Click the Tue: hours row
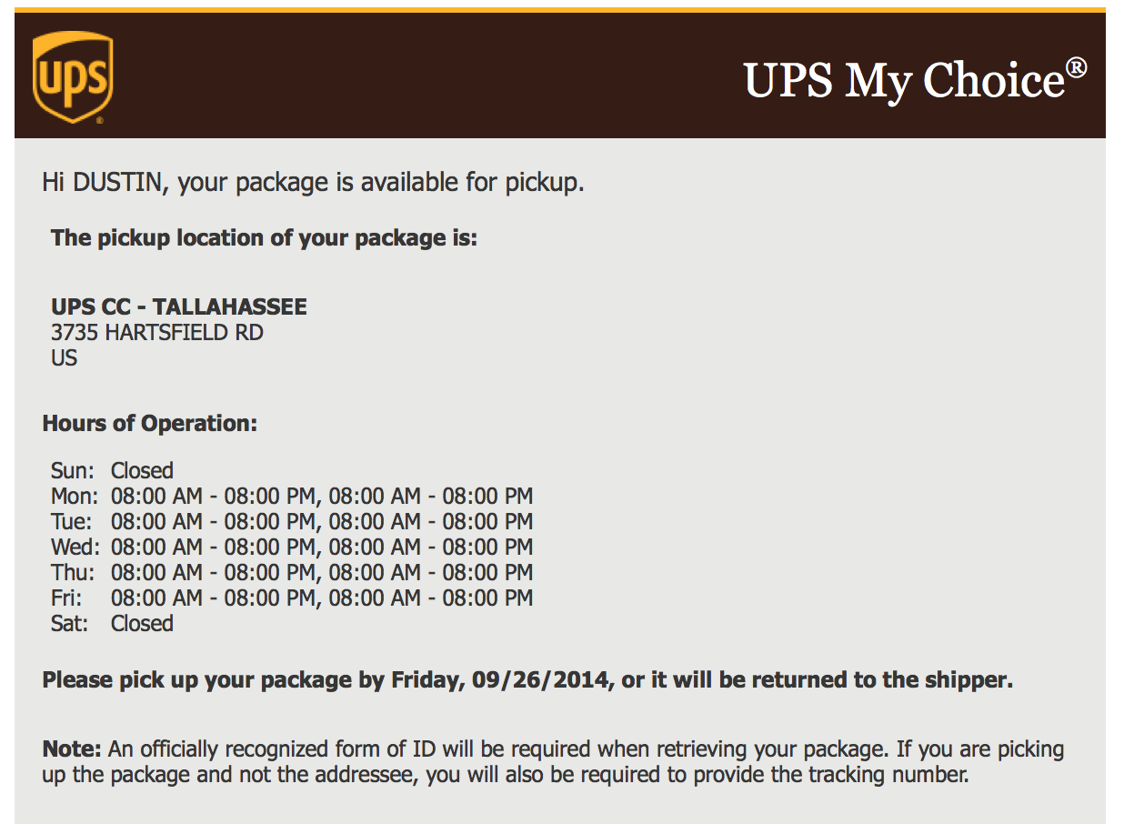Image resolution: width=1124 pixels, height=824 pixels. click(x=292, y=522)
